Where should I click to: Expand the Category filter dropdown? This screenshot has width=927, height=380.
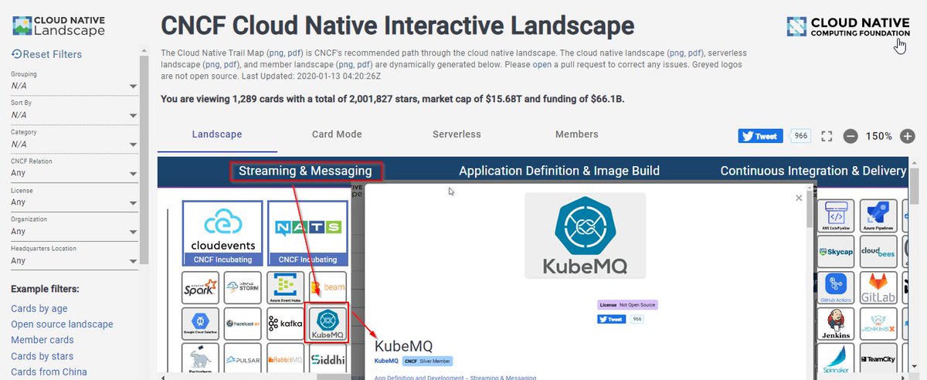(x=74, y=144)
